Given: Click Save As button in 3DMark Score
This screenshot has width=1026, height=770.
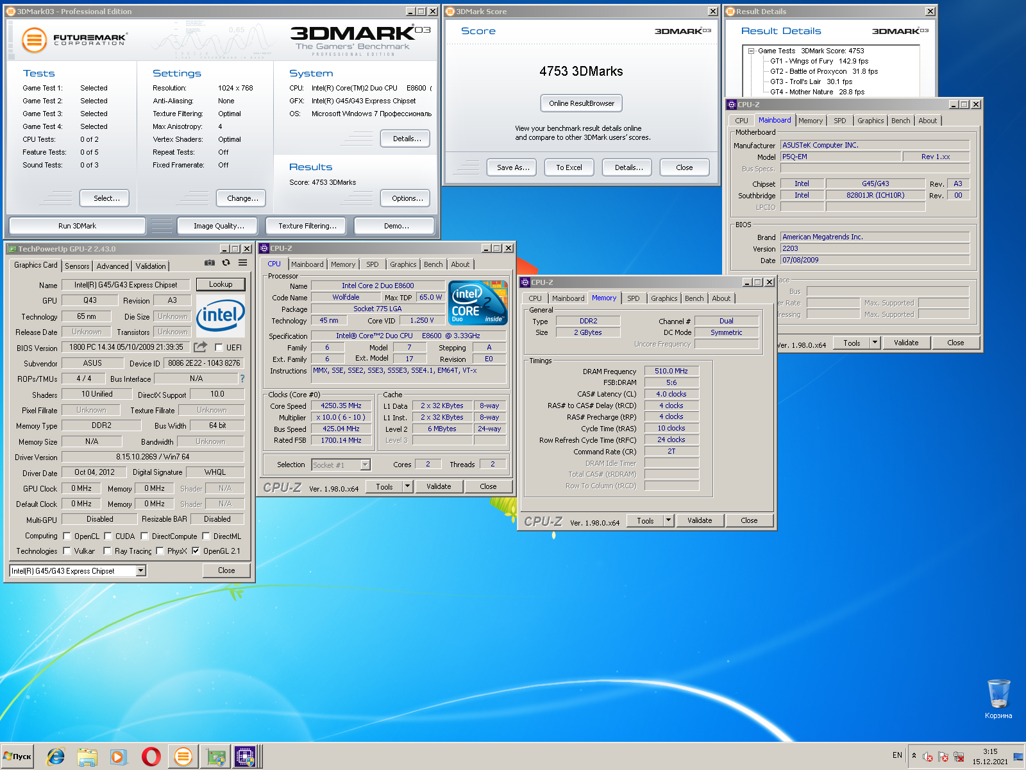Looking at the screenshot, I should click(x=513, y=167).
